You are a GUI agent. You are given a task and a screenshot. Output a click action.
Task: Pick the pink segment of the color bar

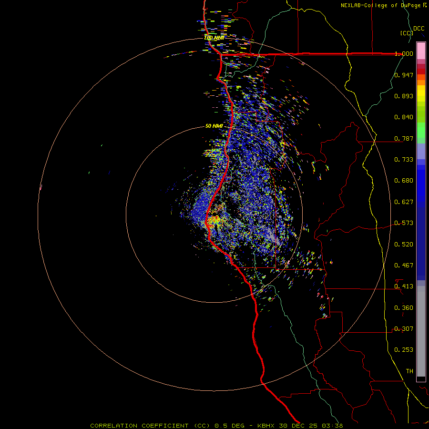click(421, 51)
